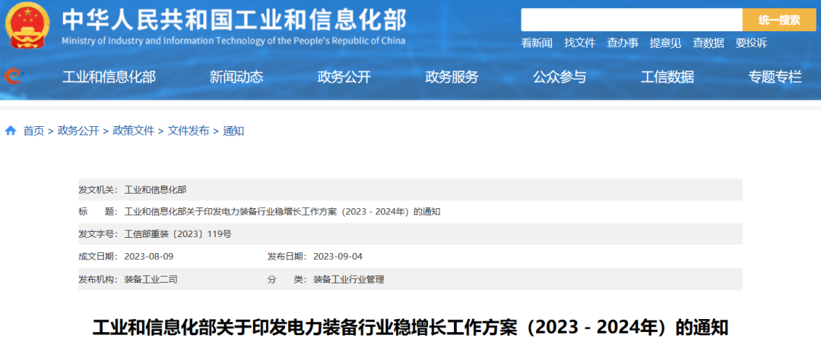
Task: Open the 查办事 quick link
Action: point(623,43)
